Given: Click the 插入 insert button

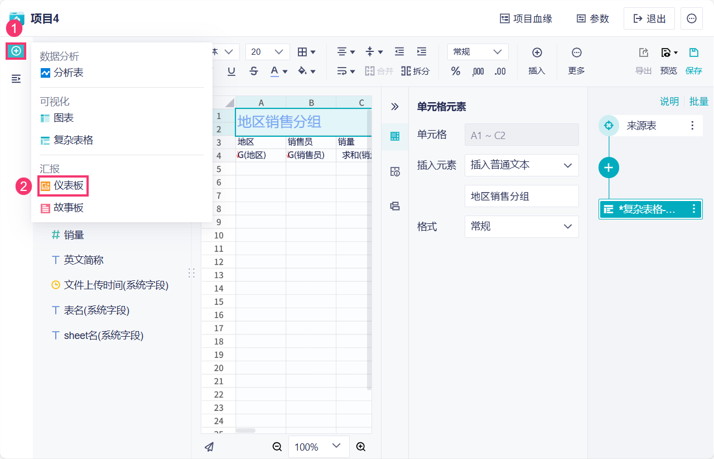Looking at the screenshot, I should (537, 61).
